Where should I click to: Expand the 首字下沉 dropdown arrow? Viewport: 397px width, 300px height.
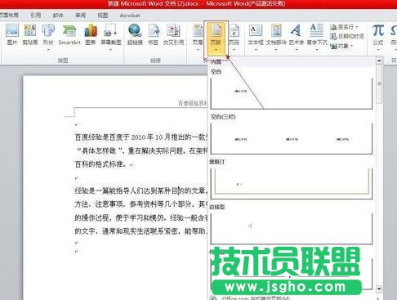[x=317, y=50]
